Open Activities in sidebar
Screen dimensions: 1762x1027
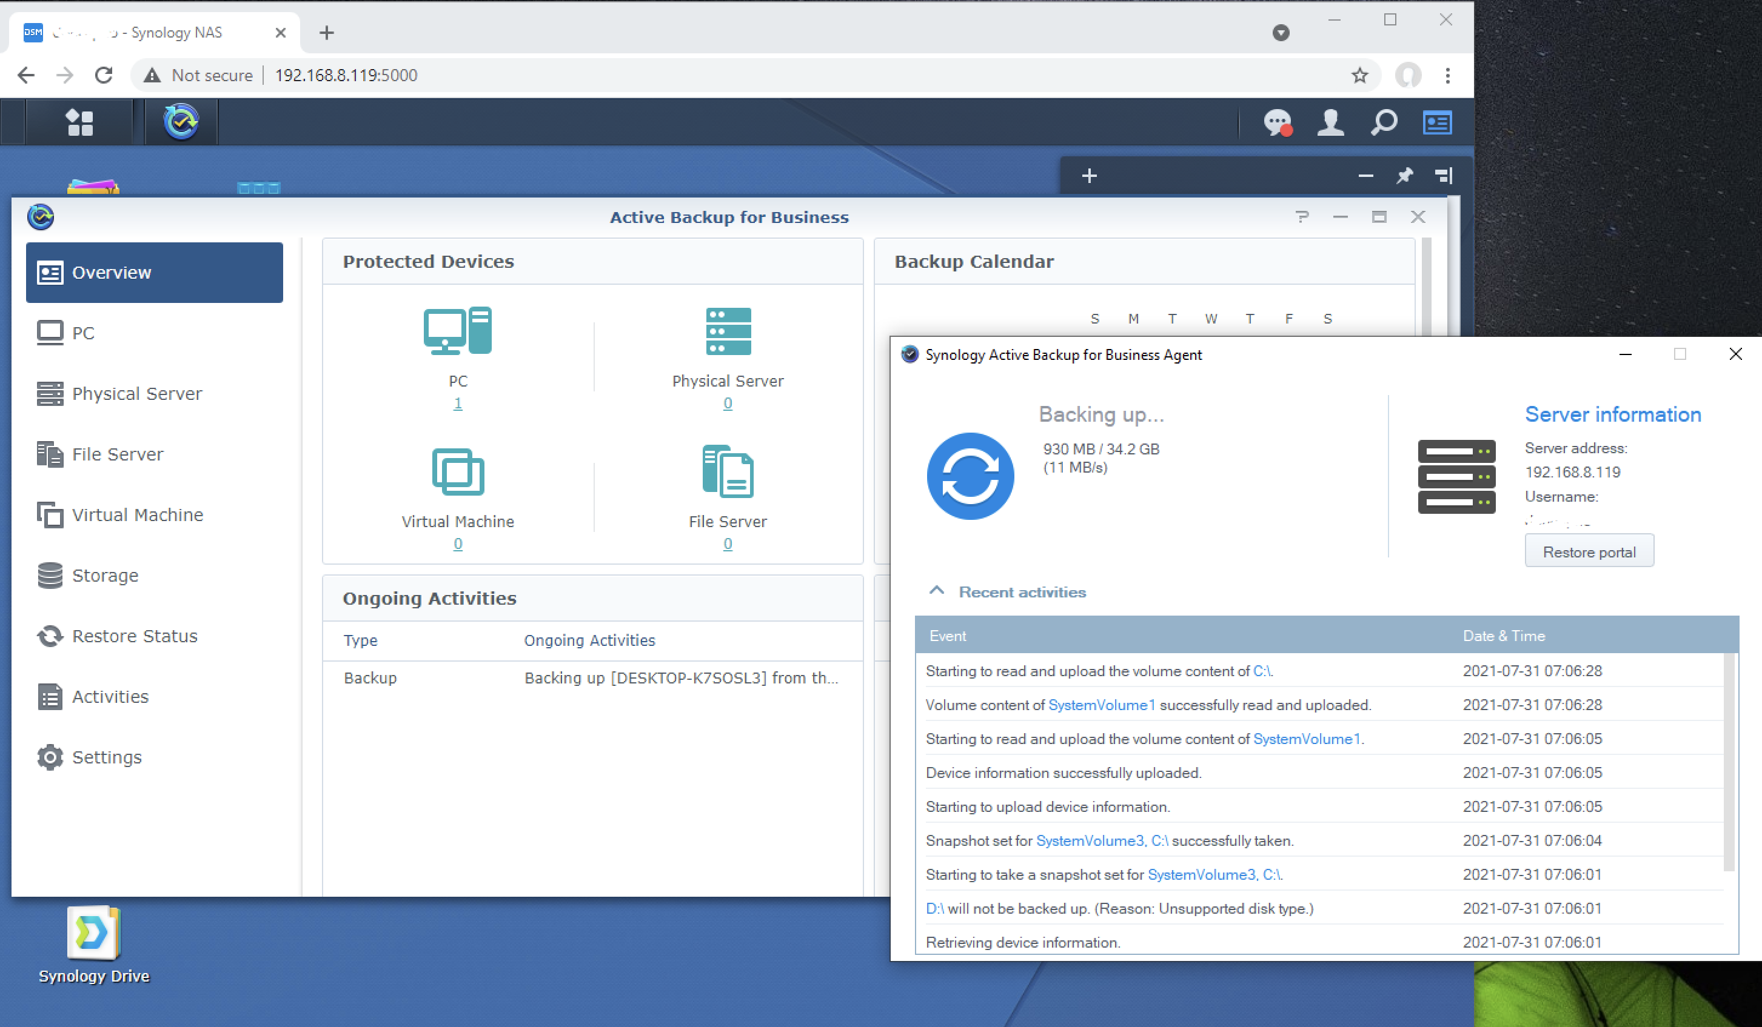tap(155, 697)
